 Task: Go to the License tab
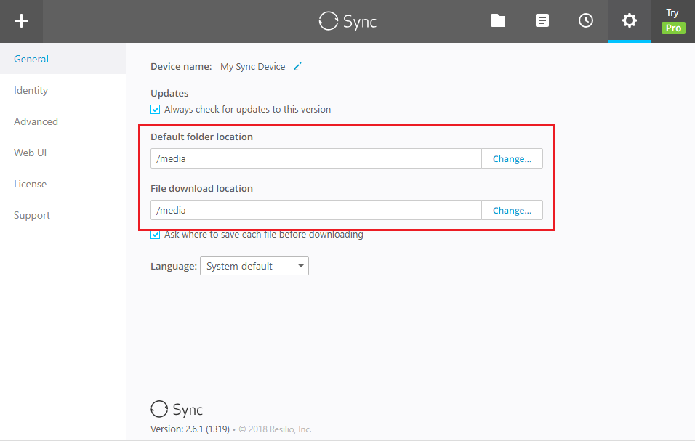click(x=30, y=184)
